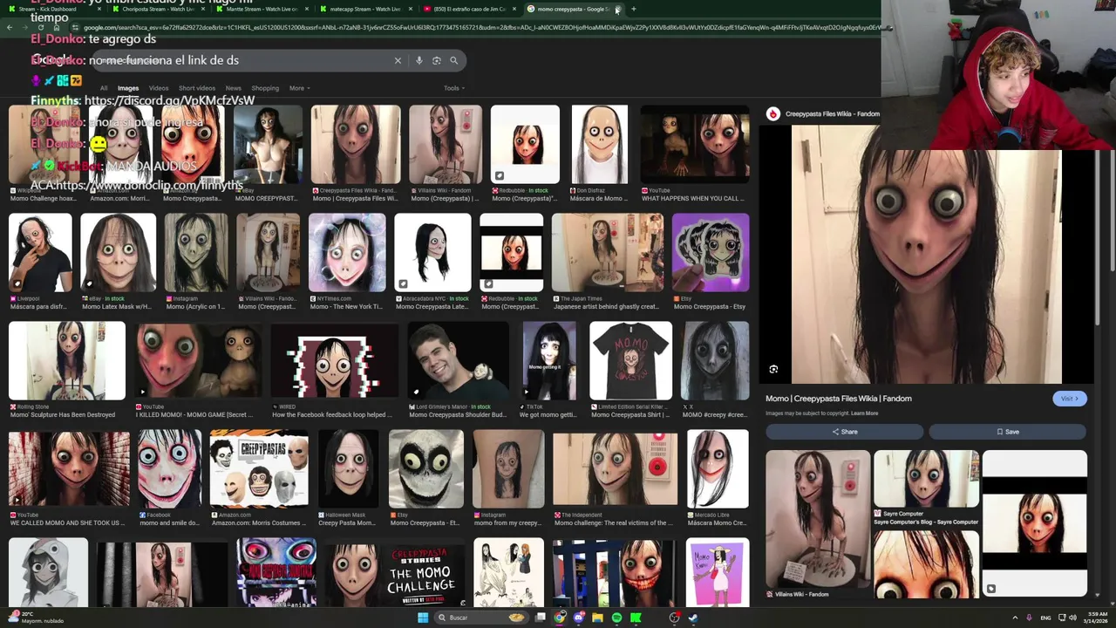Reload the page with refresh icon
The width and height of the screenshot is (1116, 628).
[x=40, y=27]
